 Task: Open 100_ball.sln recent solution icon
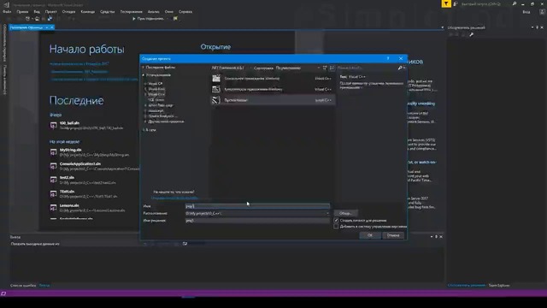point(53,126)
